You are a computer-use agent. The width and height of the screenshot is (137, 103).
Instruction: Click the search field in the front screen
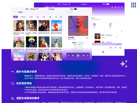[78, 12]
